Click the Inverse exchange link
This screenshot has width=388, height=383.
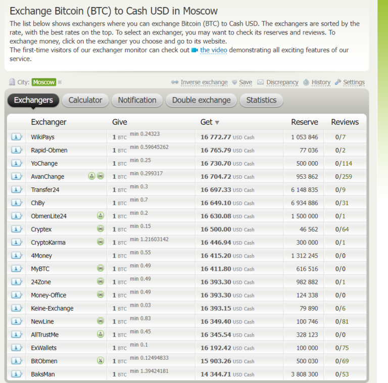tap(204, 82)
